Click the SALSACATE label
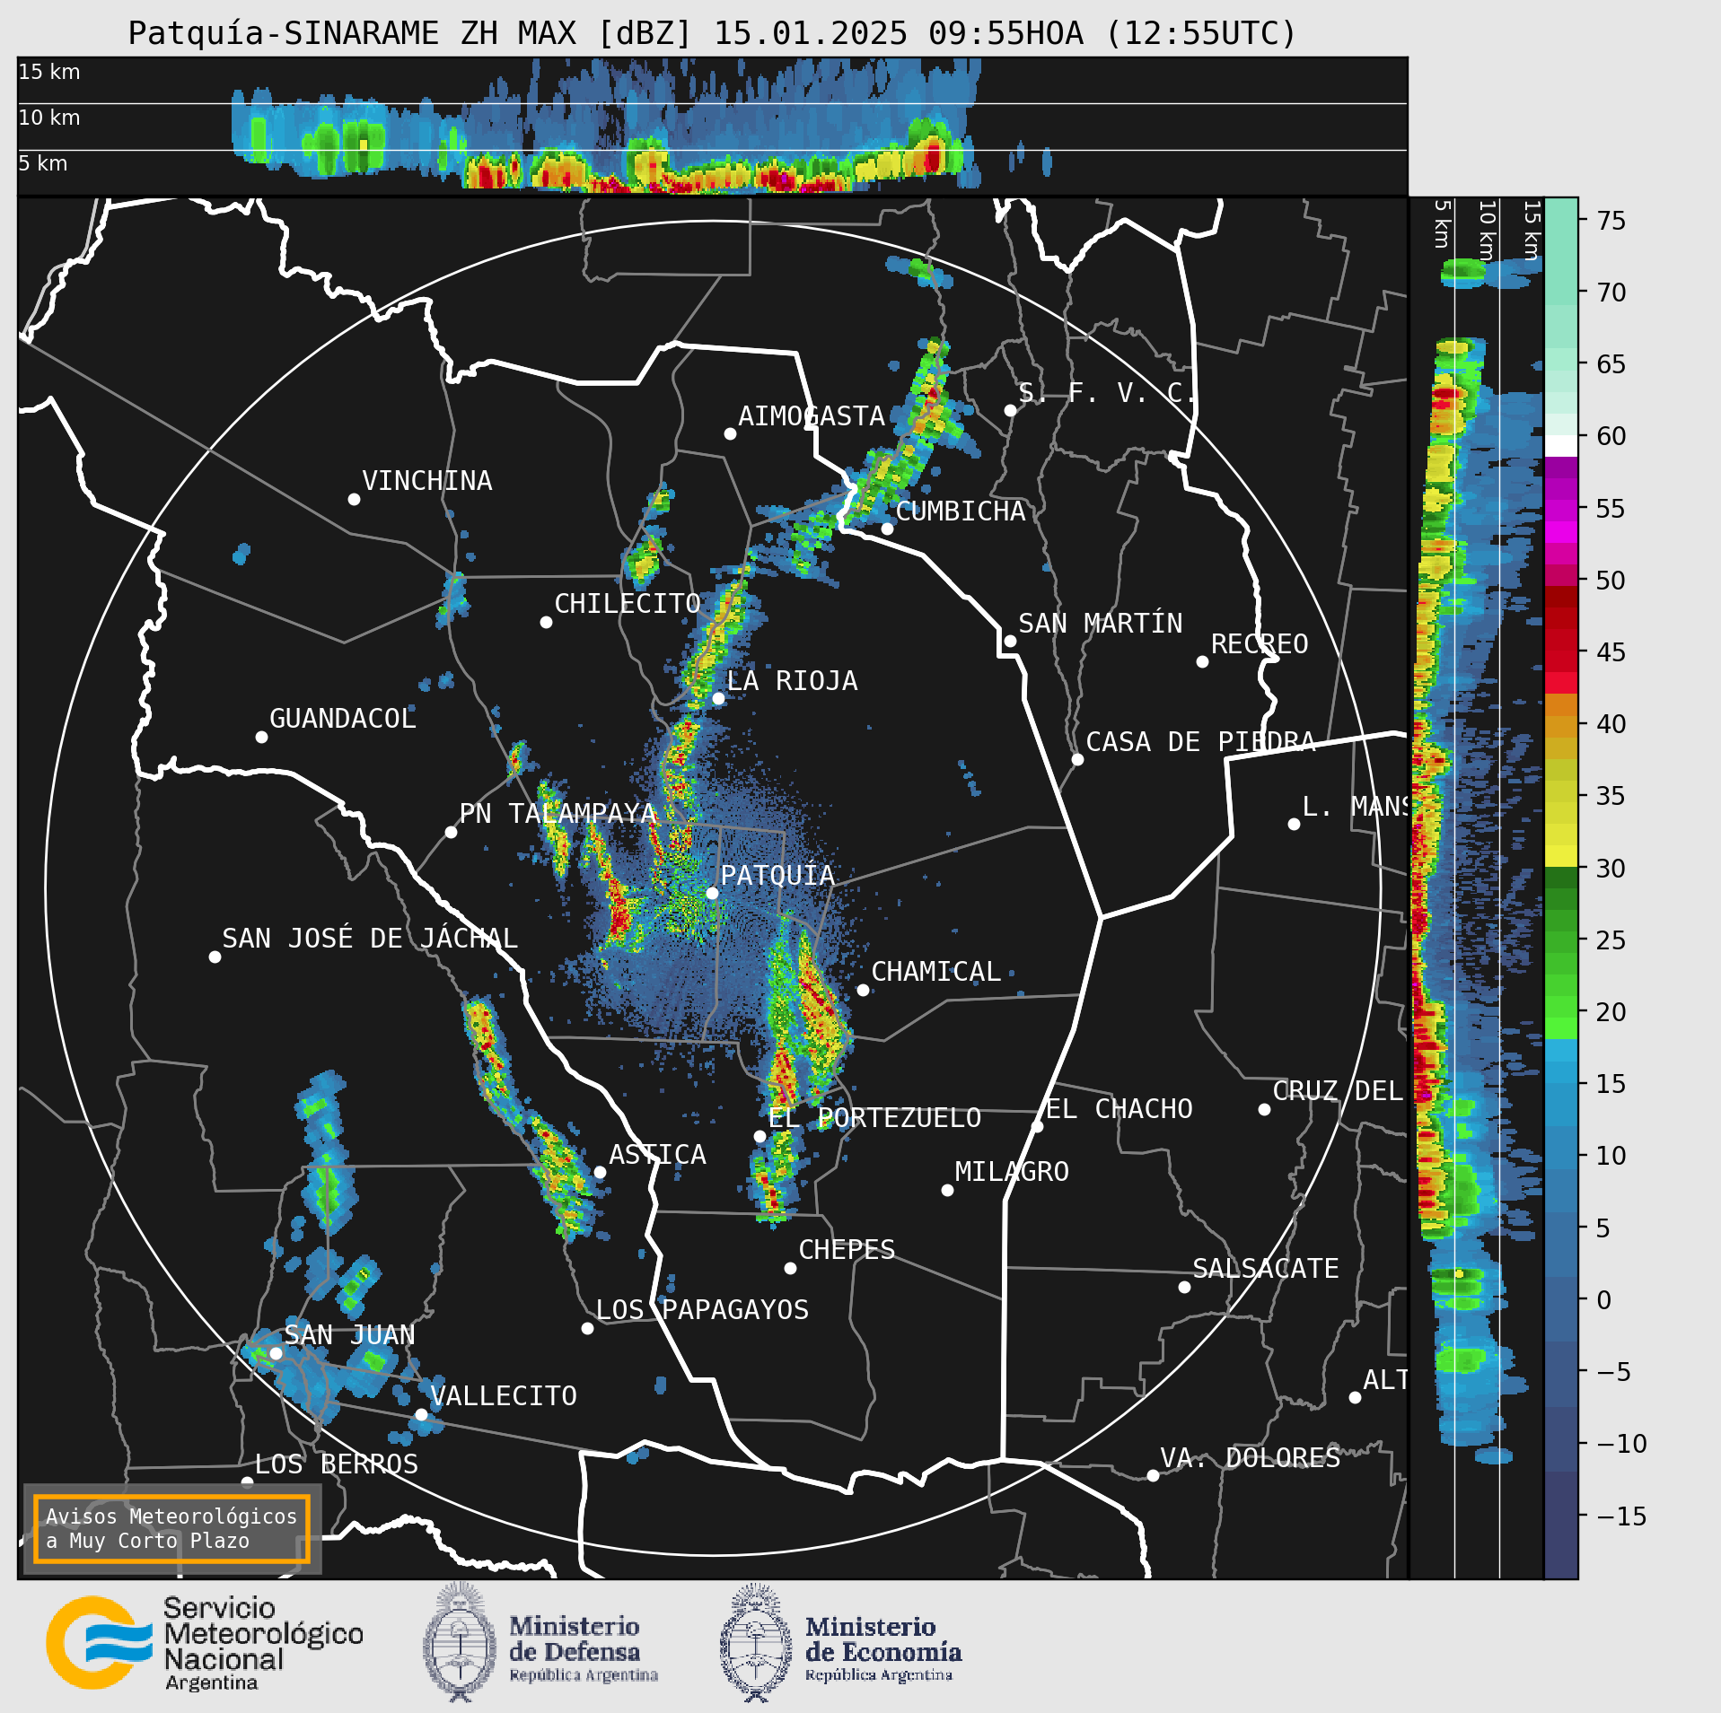The image size is (1721, 1713). pos(1266,1269)
